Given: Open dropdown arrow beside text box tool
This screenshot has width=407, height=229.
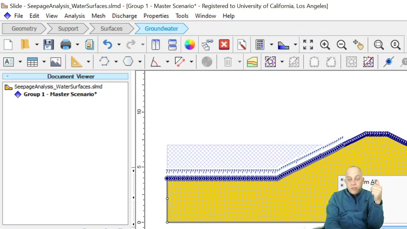Looking at the screenshot, I should click(x=20, y=62).
